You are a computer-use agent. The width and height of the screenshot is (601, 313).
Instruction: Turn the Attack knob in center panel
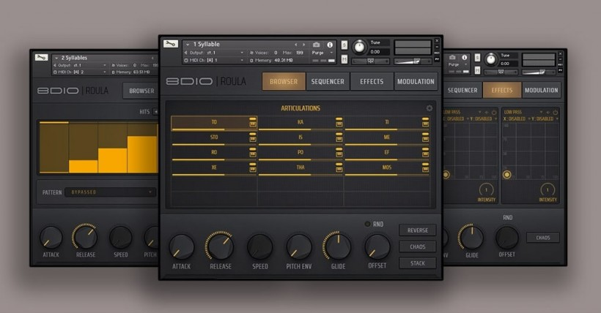[x=182, y=246]
